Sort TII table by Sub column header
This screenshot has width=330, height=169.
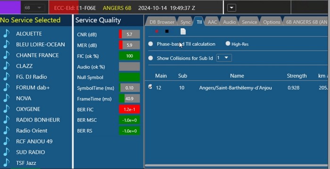click(182, 76)
